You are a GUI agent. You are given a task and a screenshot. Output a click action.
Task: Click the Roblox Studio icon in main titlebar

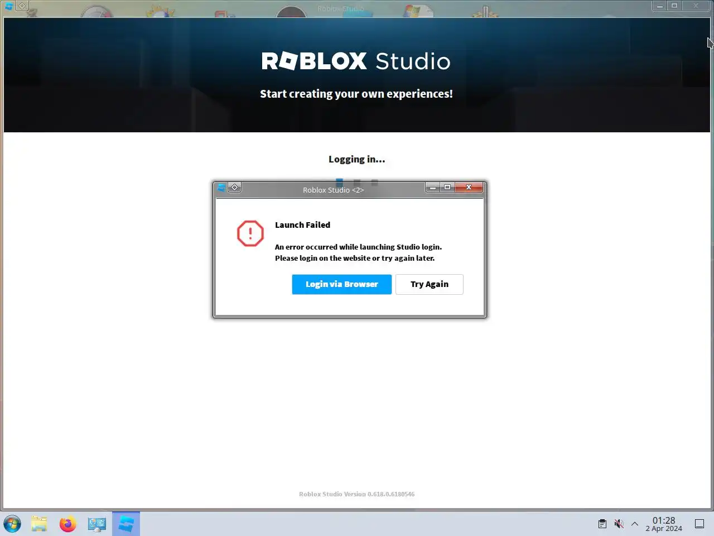pyautogui.click(x=8, y=6)
